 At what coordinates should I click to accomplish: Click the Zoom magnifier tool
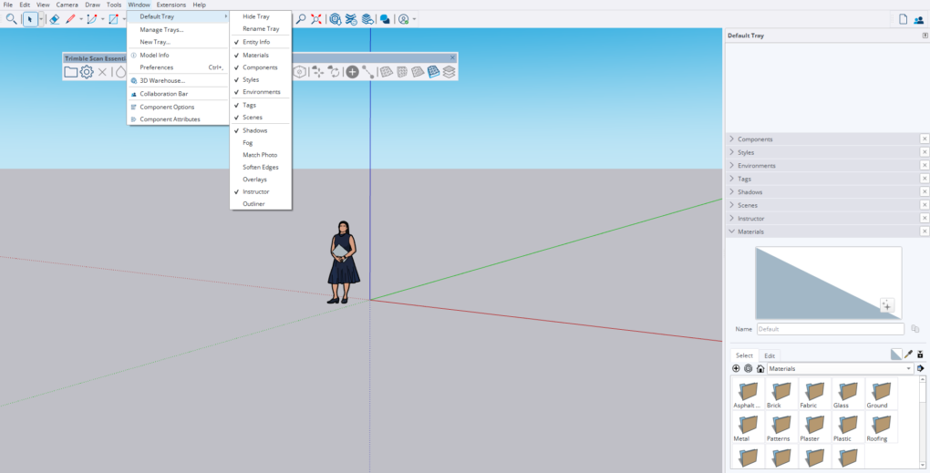pos(301,19)
